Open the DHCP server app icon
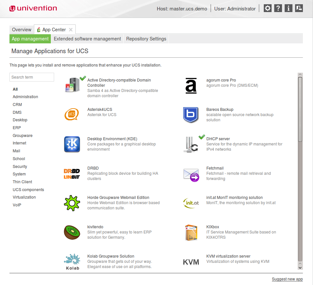 coord(191,144)
